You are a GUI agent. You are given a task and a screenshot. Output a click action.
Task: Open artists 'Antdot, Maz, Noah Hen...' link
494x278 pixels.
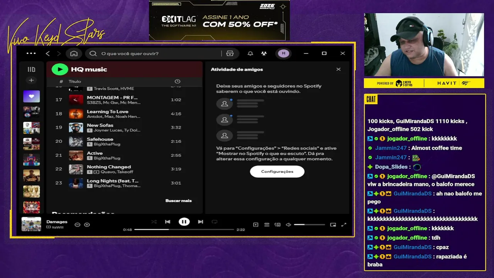coord(113,117)
